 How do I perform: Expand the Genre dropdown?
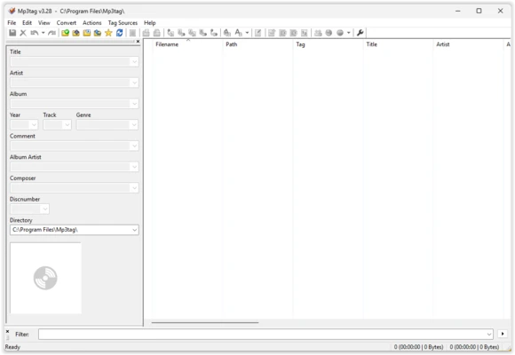(134, 125)
